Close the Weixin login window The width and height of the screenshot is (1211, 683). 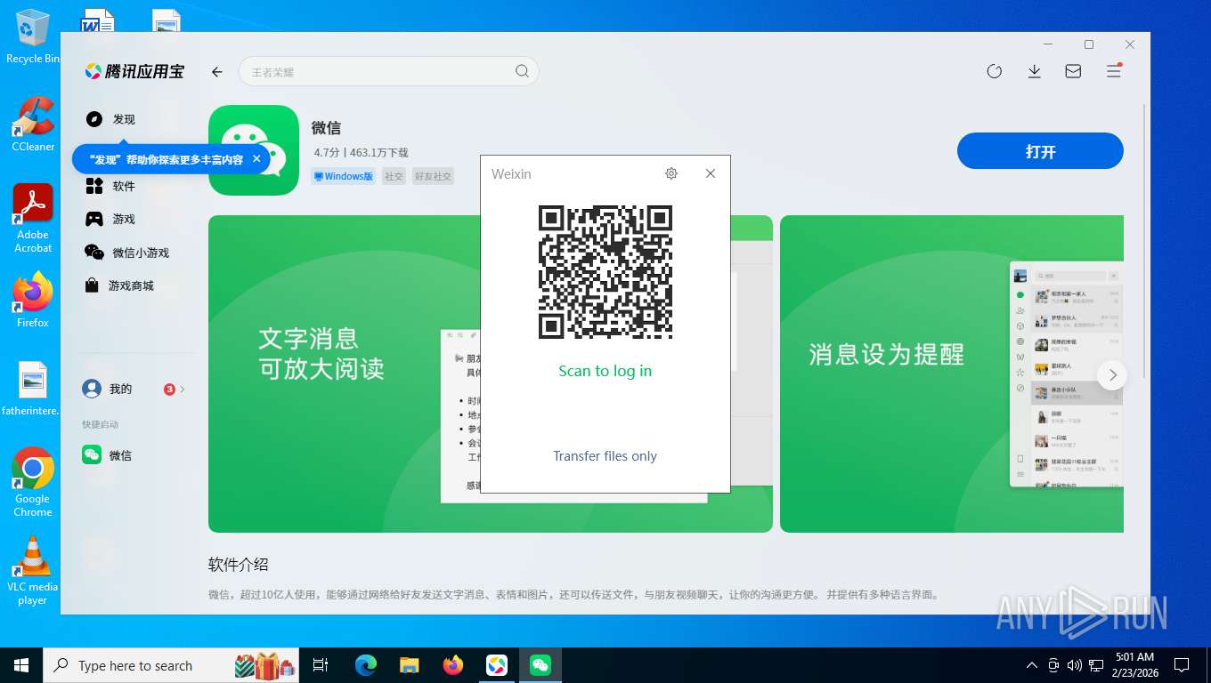point(711,173)
